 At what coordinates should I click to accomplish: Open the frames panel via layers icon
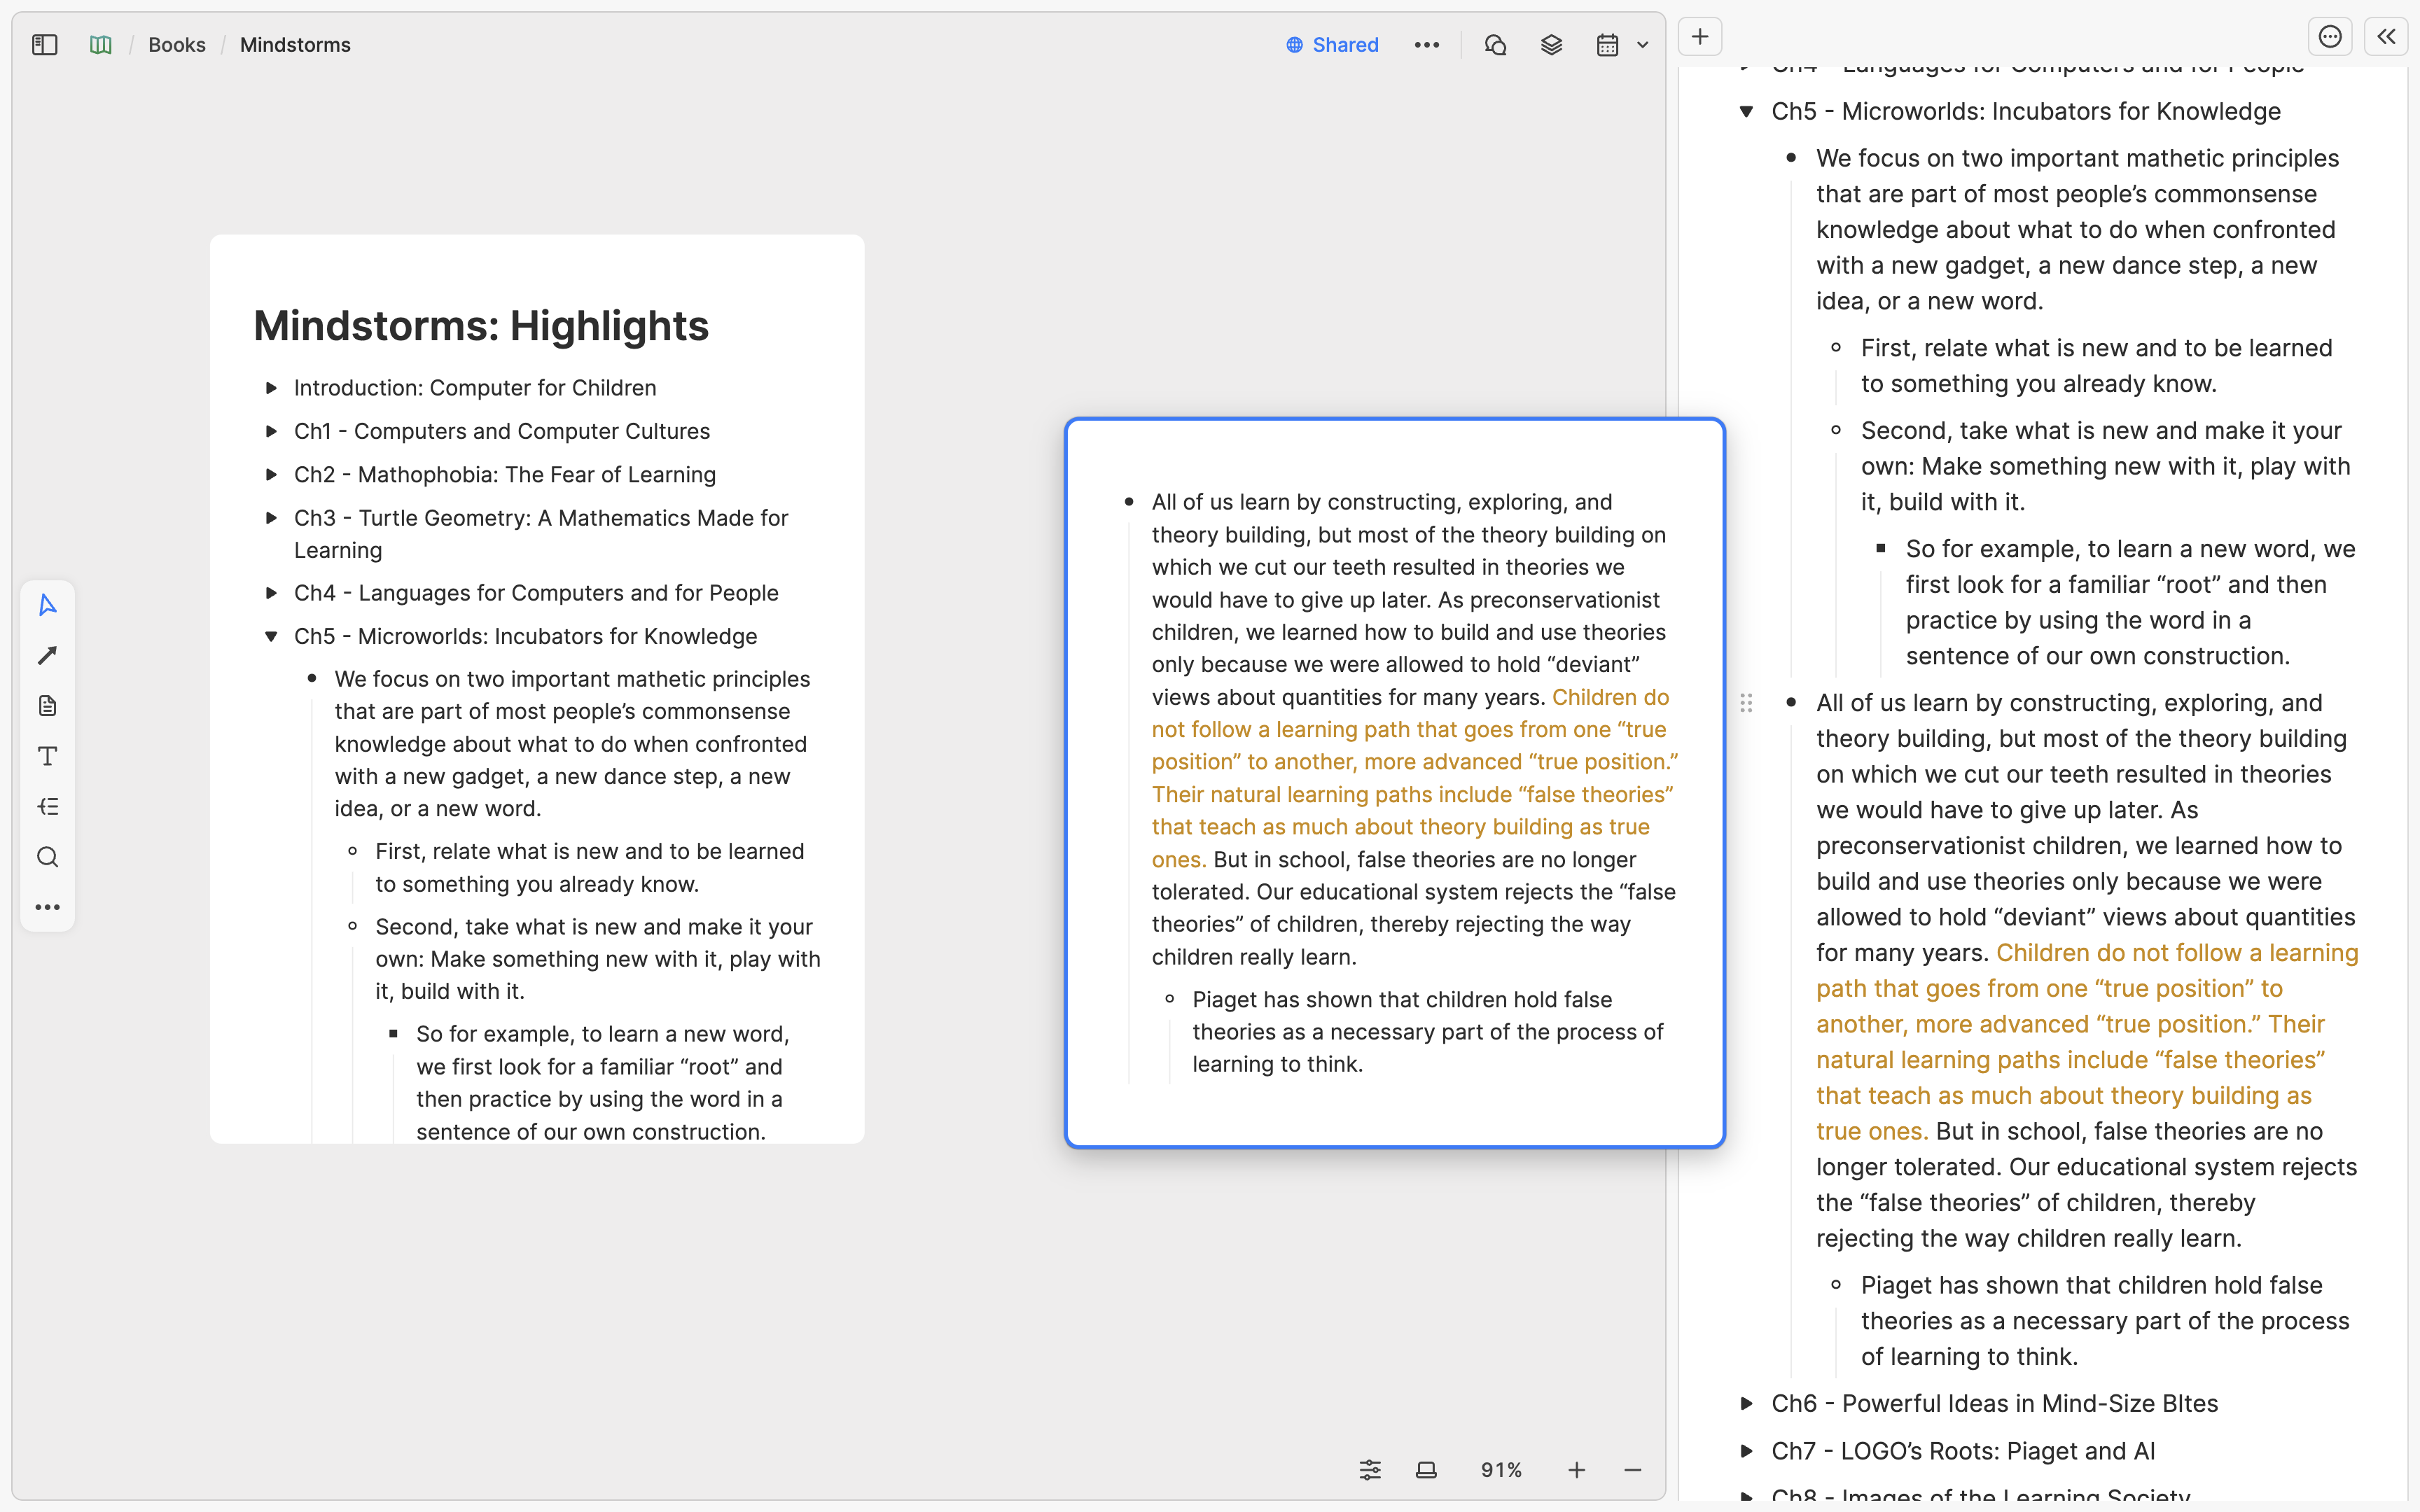[1551, 44]
